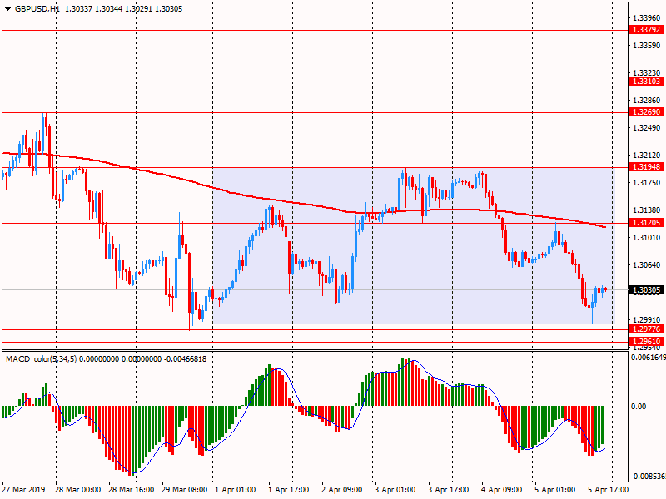The width and height of the screenshot is (666, 499).
Task: Click the 2 Apr 09:00 time label
Action: (x=342, y=490)
